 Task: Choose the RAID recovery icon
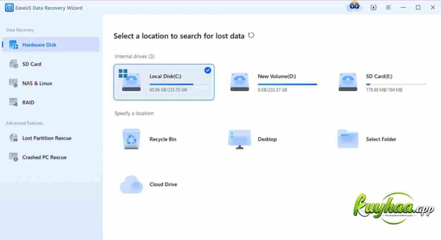13,102
